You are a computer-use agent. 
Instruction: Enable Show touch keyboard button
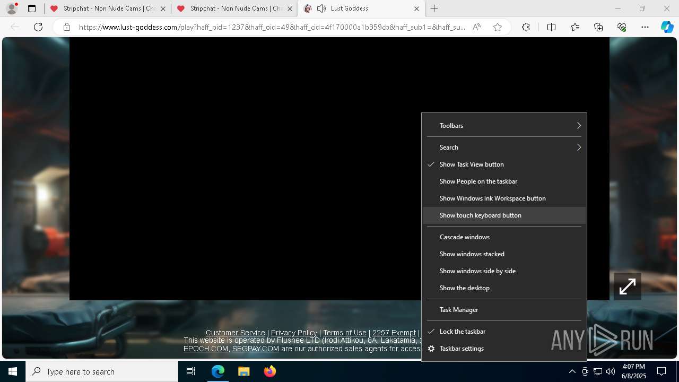coord(504,215)
